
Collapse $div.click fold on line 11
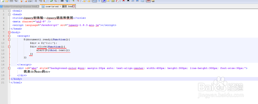pyautogui.click(x=9, y=47)
